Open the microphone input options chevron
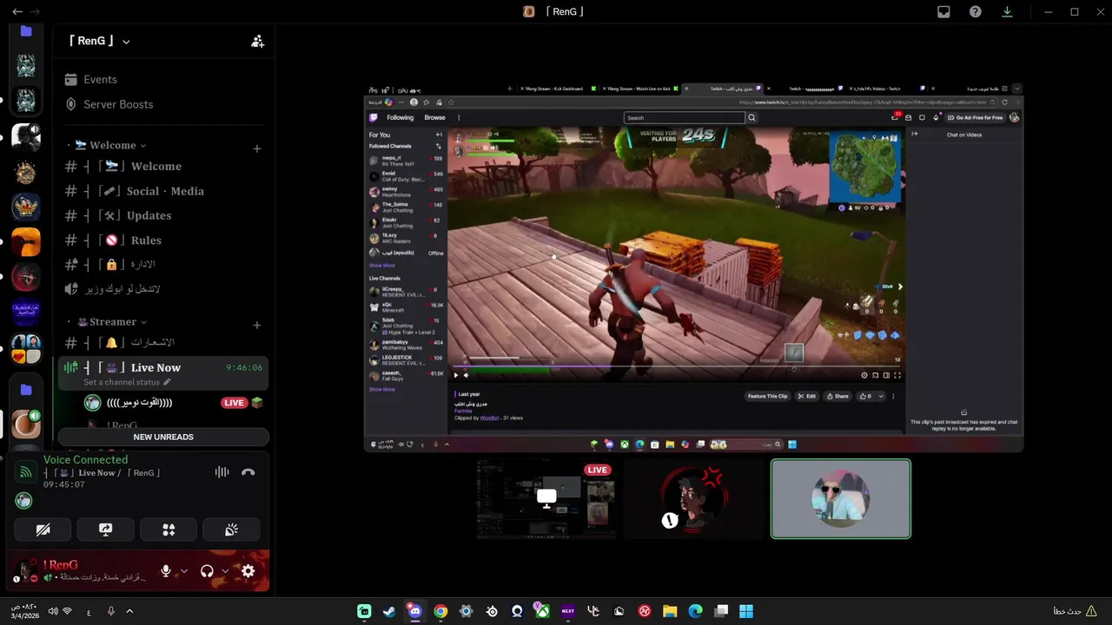The width and height of the screenshot is (1112, 625). click(183, 571)
